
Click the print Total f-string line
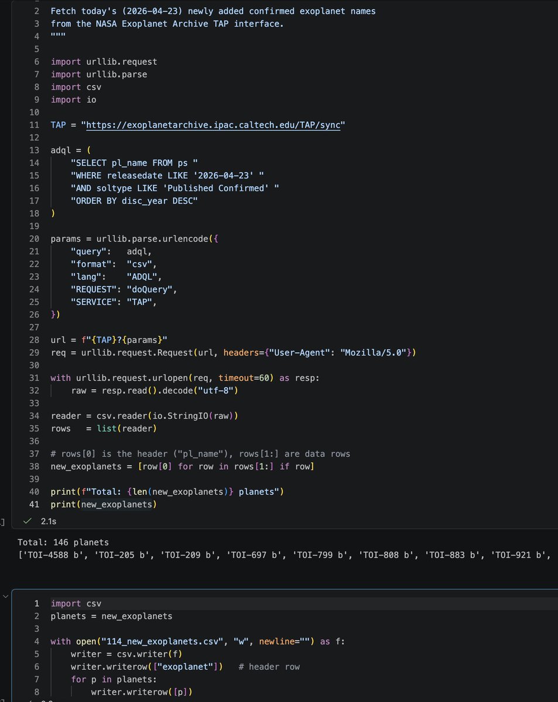(167, 491)
